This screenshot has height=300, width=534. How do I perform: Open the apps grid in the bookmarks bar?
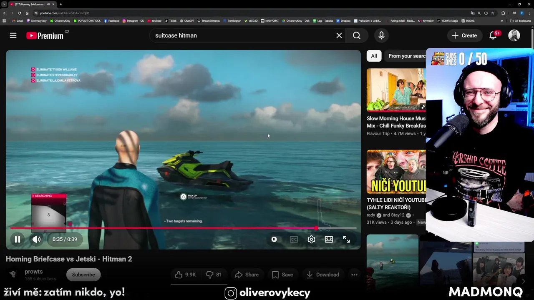(x=4, y=20)
